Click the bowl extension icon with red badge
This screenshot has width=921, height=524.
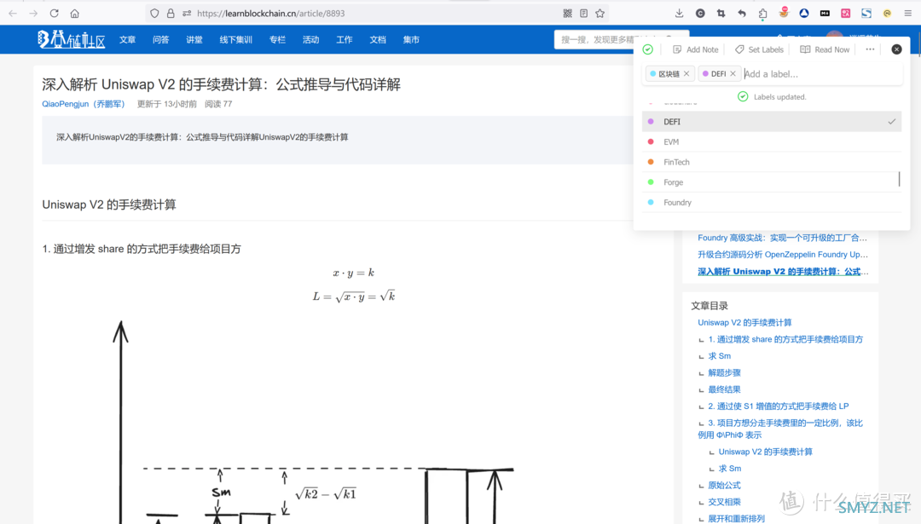click(x=784, y=12)
